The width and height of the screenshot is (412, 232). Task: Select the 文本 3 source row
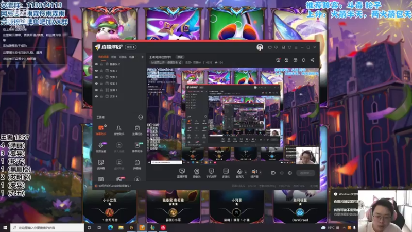(x=119, y=77)
